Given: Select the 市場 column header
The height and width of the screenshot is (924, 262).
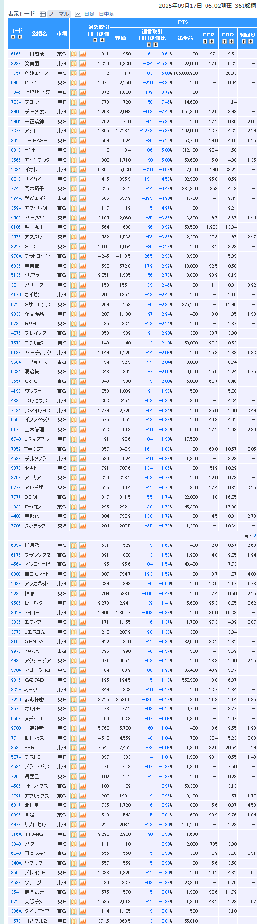Looking at the screenshot, I should click(62, 34).
